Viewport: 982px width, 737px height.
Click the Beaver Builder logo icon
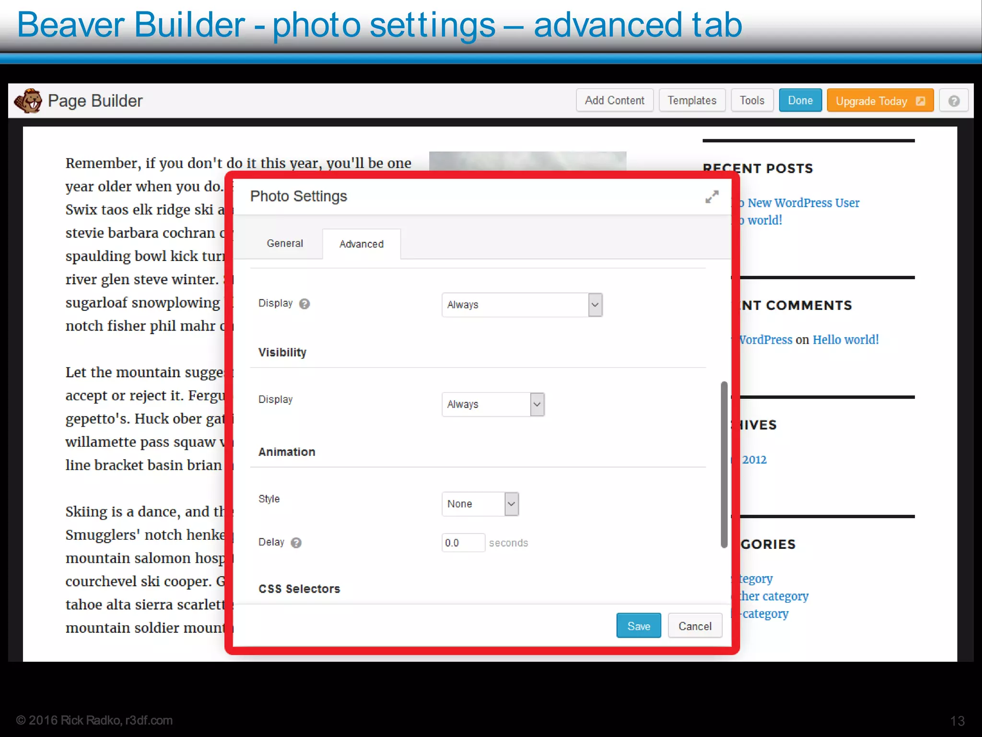[28, 101]
